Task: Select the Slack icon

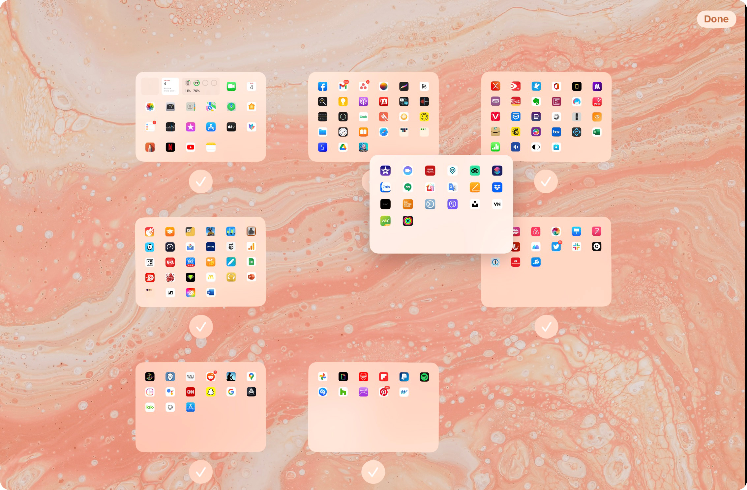Action: (577, 247)
